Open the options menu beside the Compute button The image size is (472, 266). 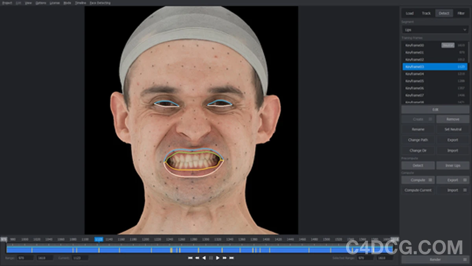[x=430, y=180]
